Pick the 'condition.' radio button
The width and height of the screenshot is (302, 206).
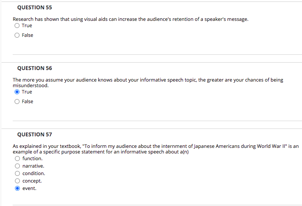pos(17,174)
